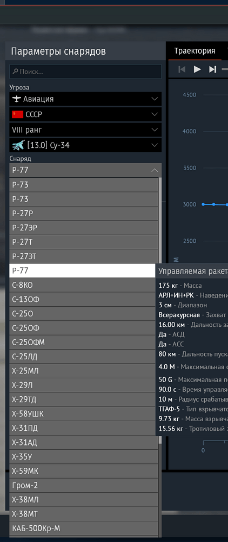The image size is (228, 542).
Task: Choose Х-59МК missile entry
Action: click(84, 472)
